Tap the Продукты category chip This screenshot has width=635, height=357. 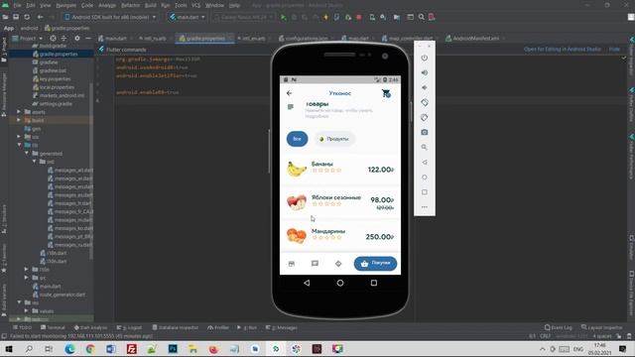[x=334, y=139]
